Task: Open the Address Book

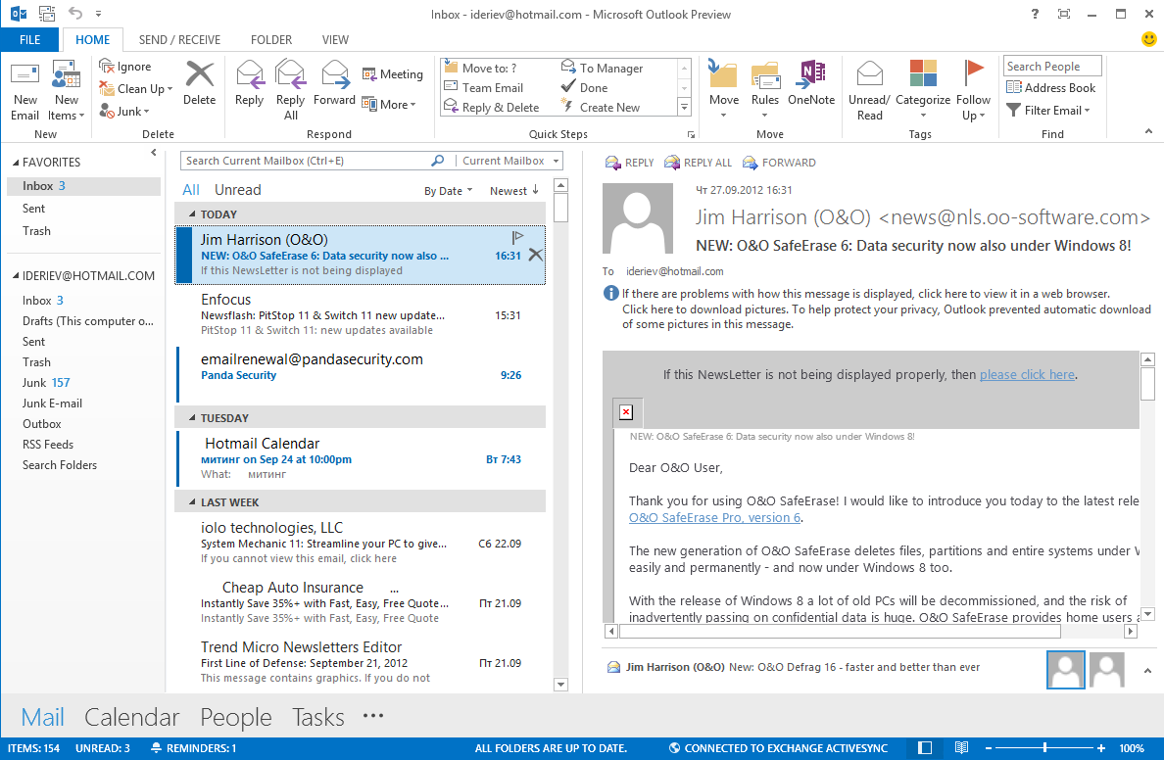Action: tap(1050, 87)
